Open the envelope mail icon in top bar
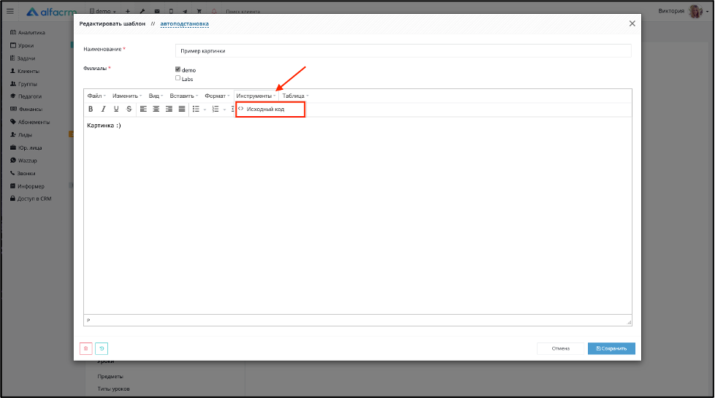 coord(157,12)
